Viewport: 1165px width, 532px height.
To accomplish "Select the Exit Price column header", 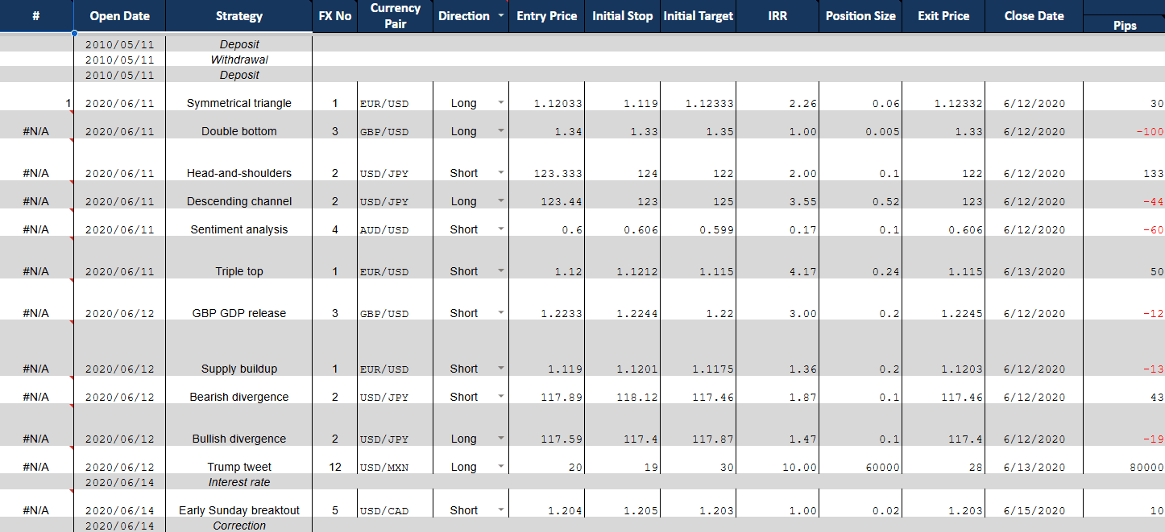I will (943, 16).
